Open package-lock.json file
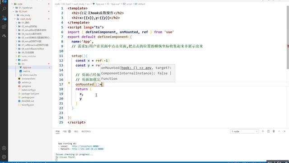The image size is (289, 163). [x=30, y=94]
